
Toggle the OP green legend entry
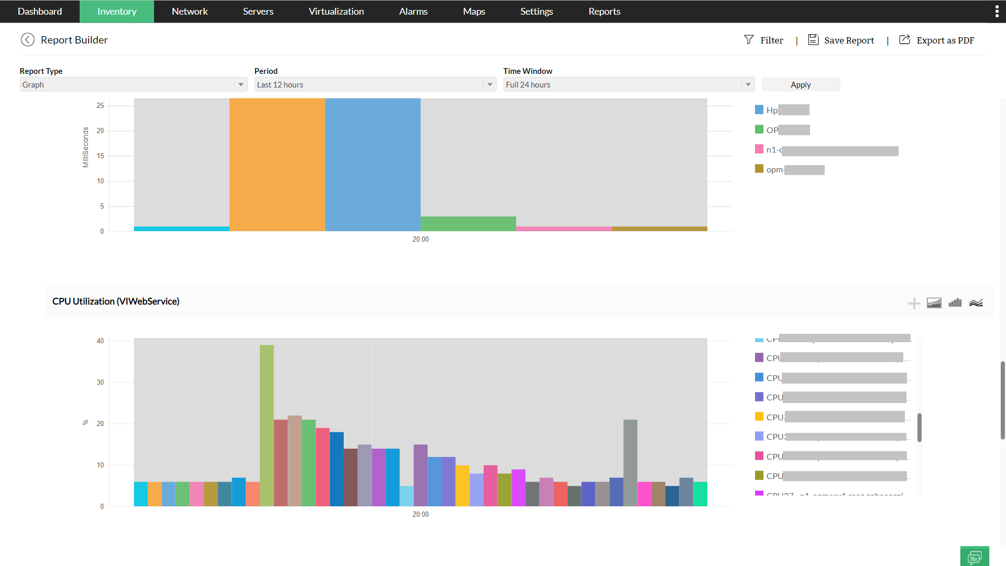coord(772,130)
